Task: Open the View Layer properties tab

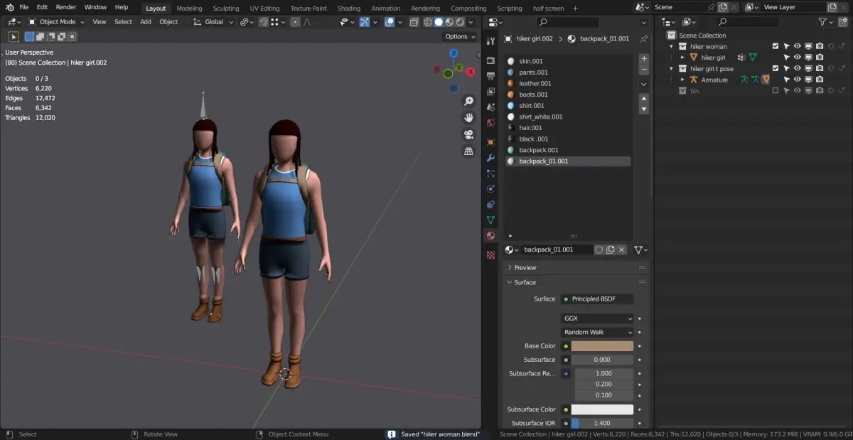Action: click(x=490, y=92)
